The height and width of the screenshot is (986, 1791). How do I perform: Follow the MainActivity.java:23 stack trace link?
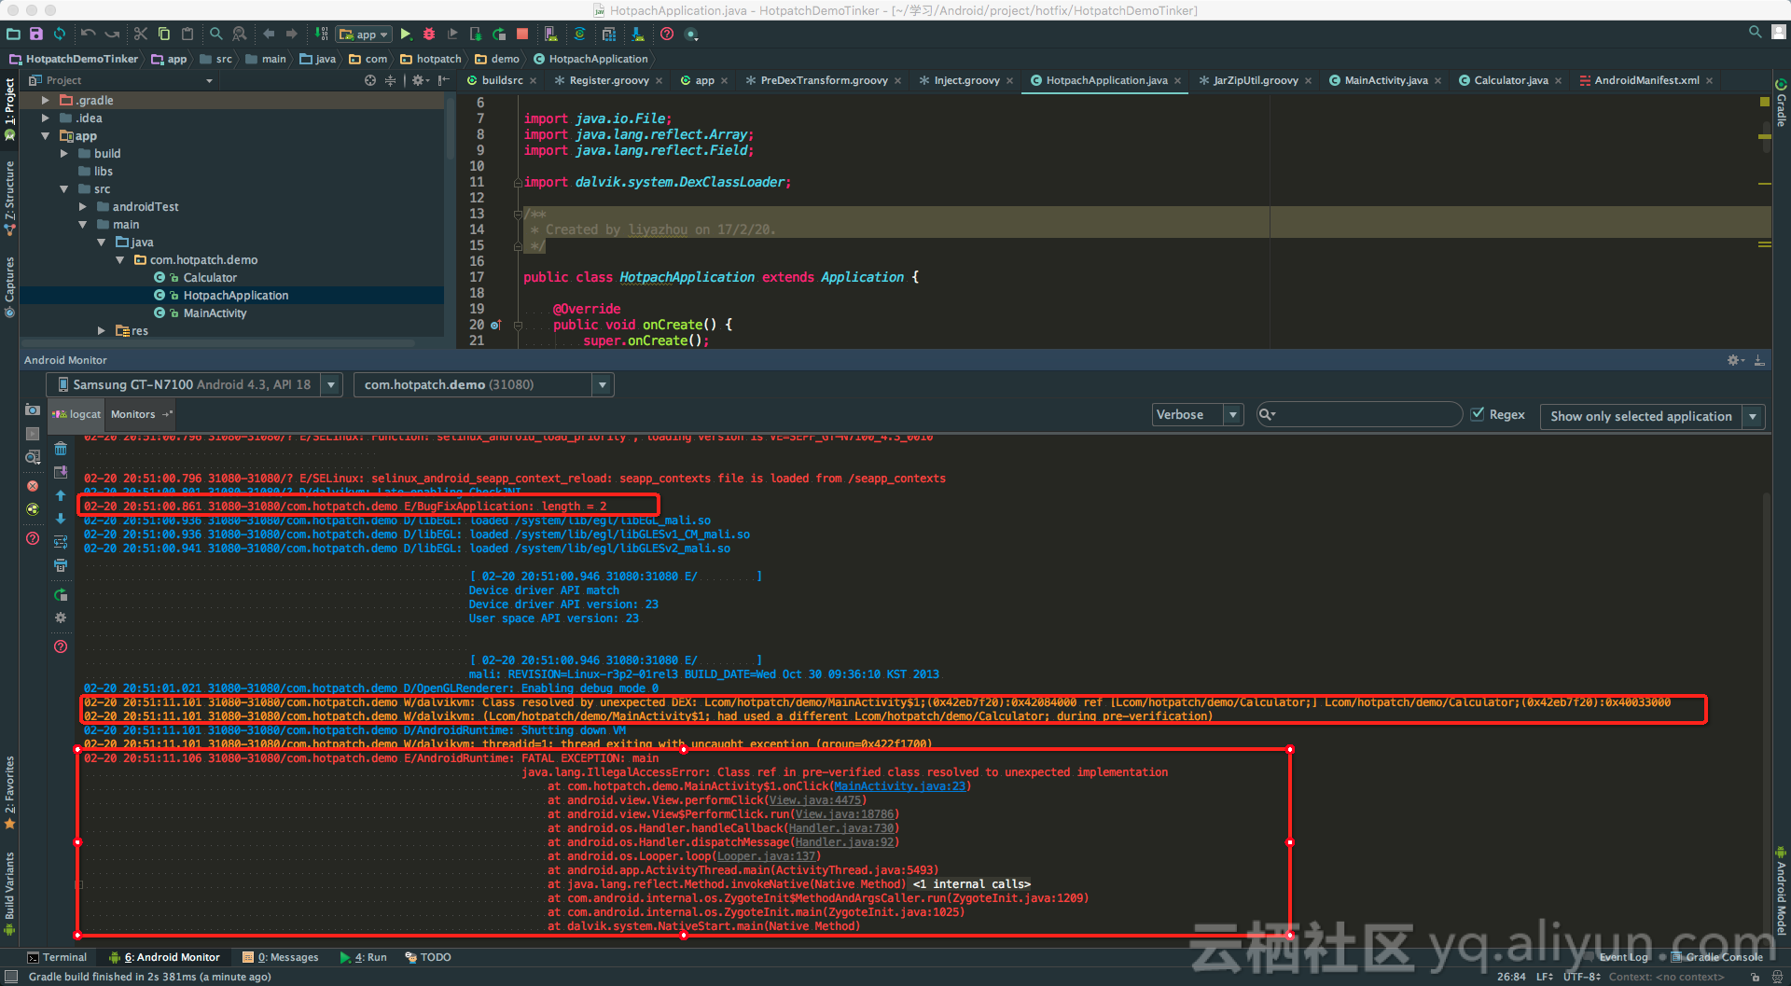(x=900, y=786)
